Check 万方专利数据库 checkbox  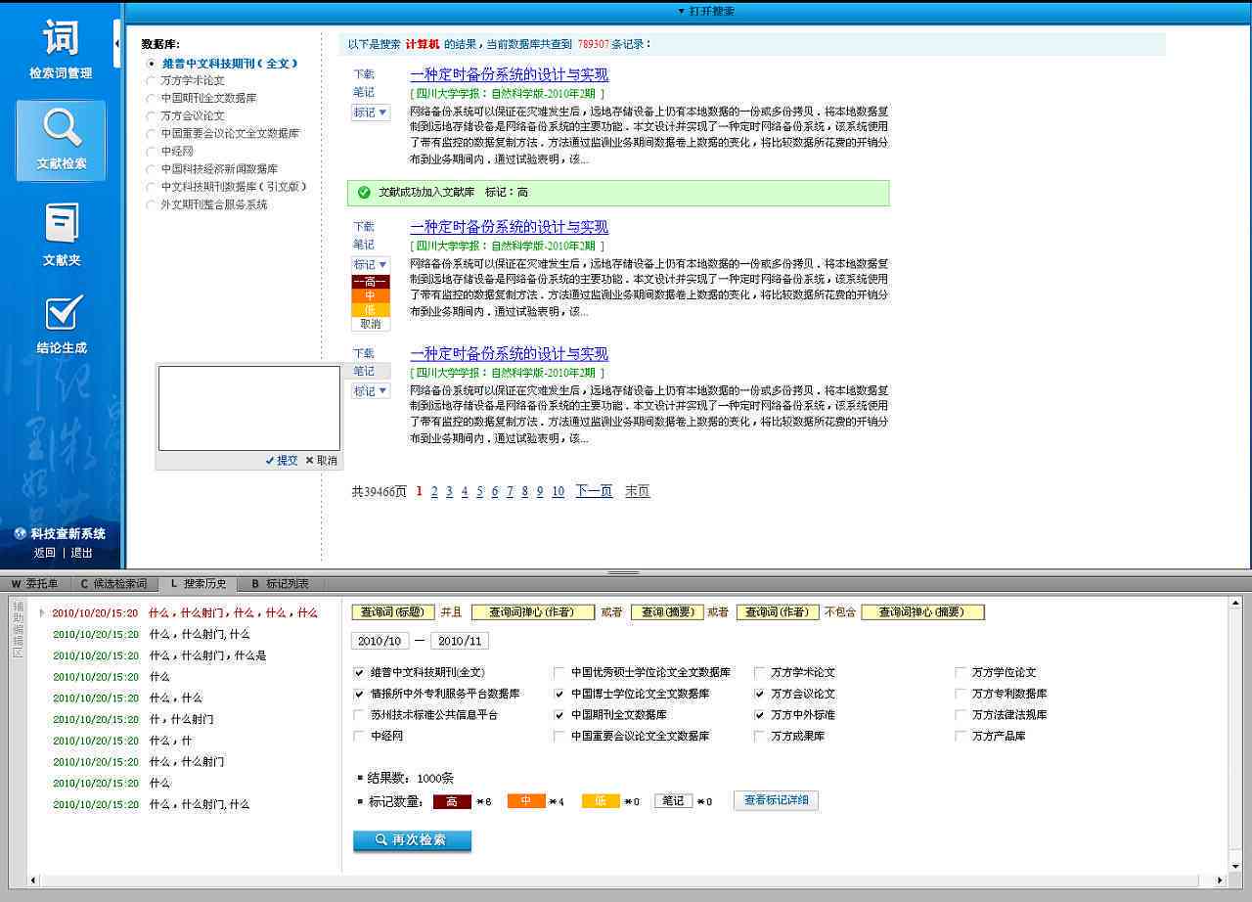[961, 694]
